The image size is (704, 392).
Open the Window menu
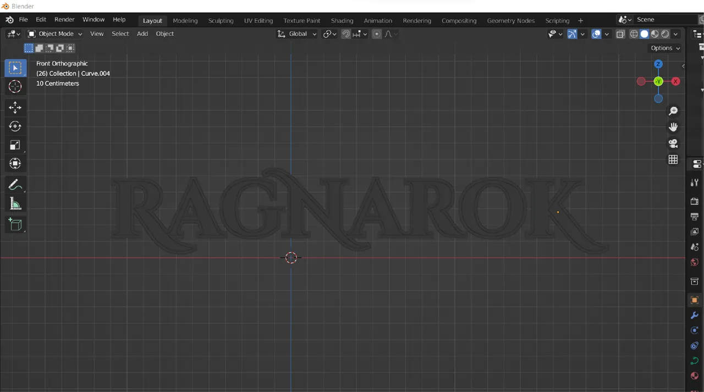pyautogui.click(x=94, y=20)
